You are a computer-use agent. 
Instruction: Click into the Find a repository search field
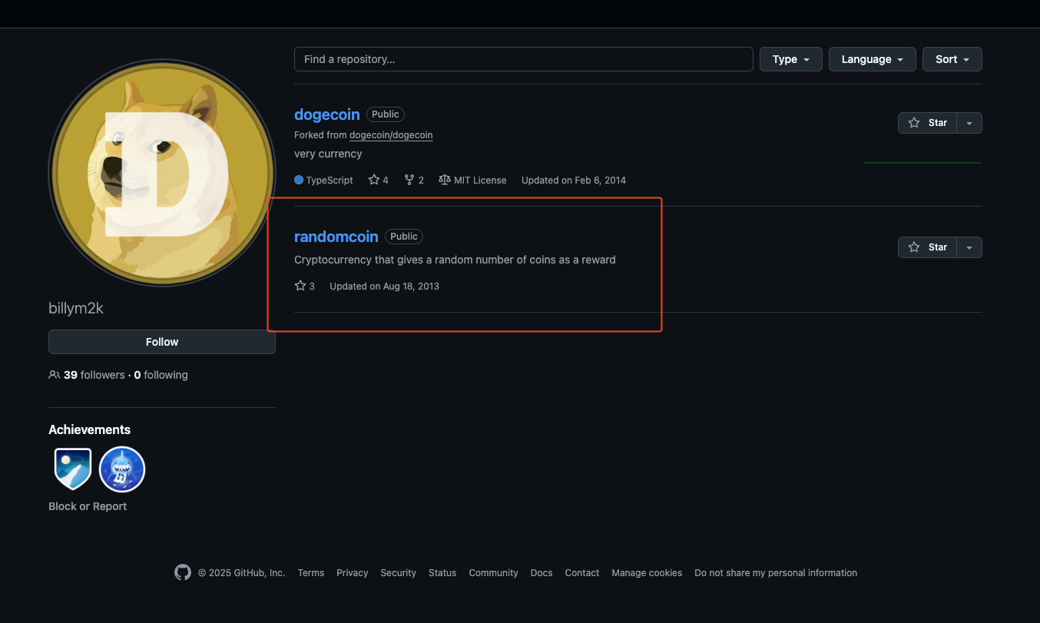pyautogui.click(x=523, y=58)
